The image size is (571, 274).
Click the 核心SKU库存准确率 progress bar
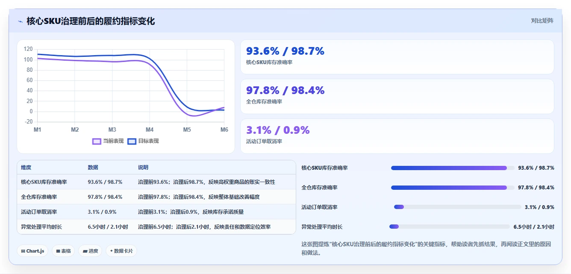[453, 168]
